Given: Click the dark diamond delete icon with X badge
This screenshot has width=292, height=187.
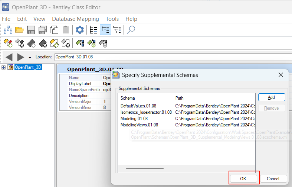Looking at the screenshot, I should 43,43.
